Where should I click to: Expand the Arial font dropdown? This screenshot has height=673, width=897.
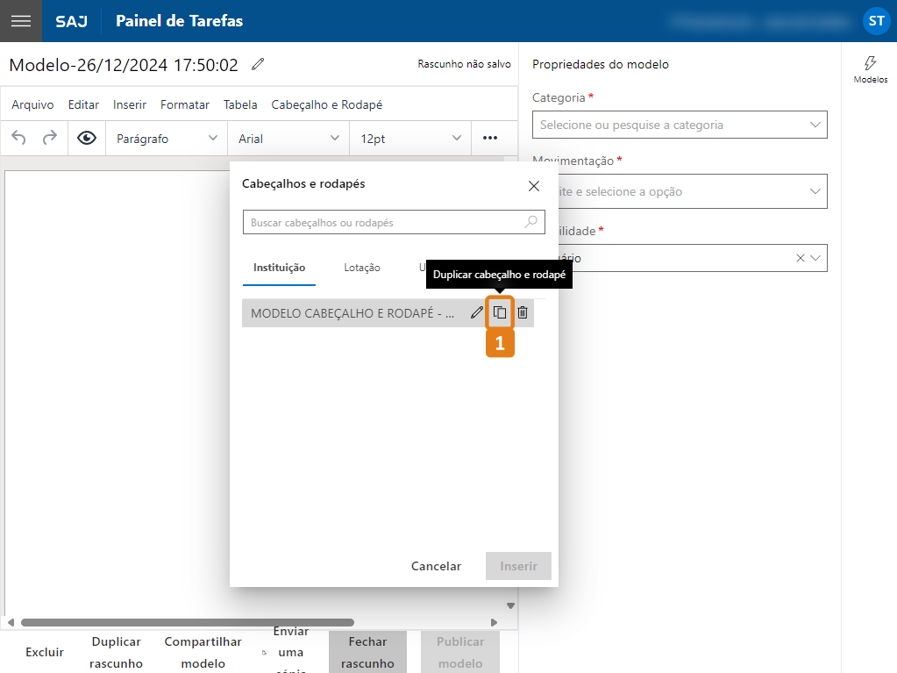tap(288, 139)
